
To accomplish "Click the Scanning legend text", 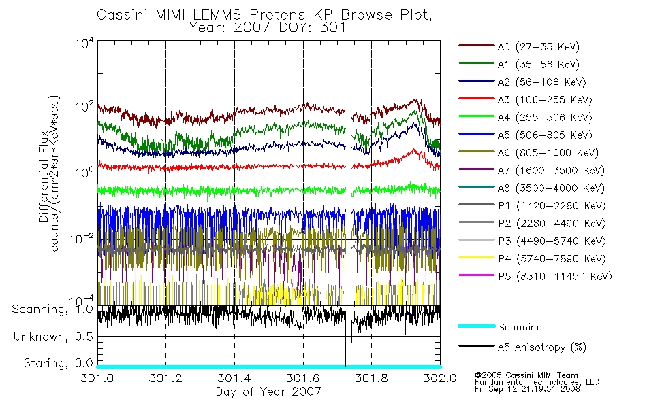I will pos(520,328).
